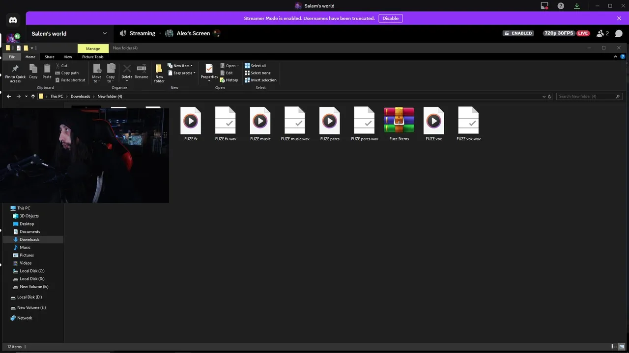Click the Paste icon in the ribbon
The image size is (629, 353).
pyautogui.click(x=47, y=69)
